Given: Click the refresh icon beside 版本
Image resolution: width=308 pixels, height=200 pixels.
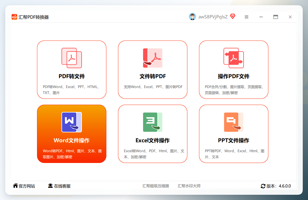Looking at the screenshot, I should click(x=263, y=186).
